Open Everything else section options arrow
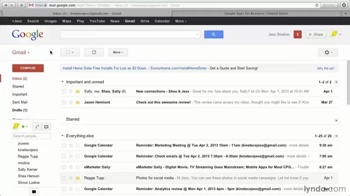 (336, 136)
